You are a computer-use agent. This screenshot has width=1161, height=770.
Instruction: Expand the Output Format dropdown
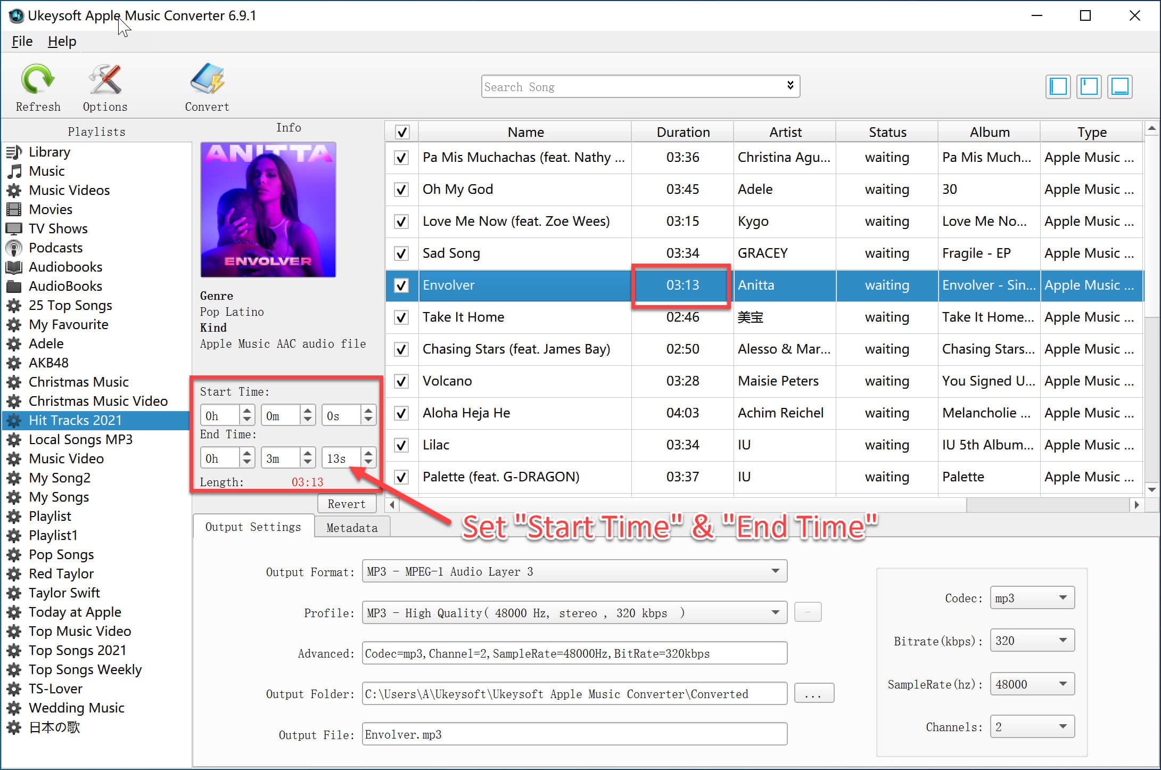[x=773, y=571]
